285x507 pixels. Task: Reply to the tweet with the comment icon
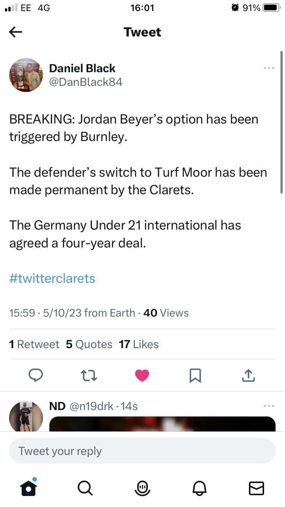pos(36,375)
